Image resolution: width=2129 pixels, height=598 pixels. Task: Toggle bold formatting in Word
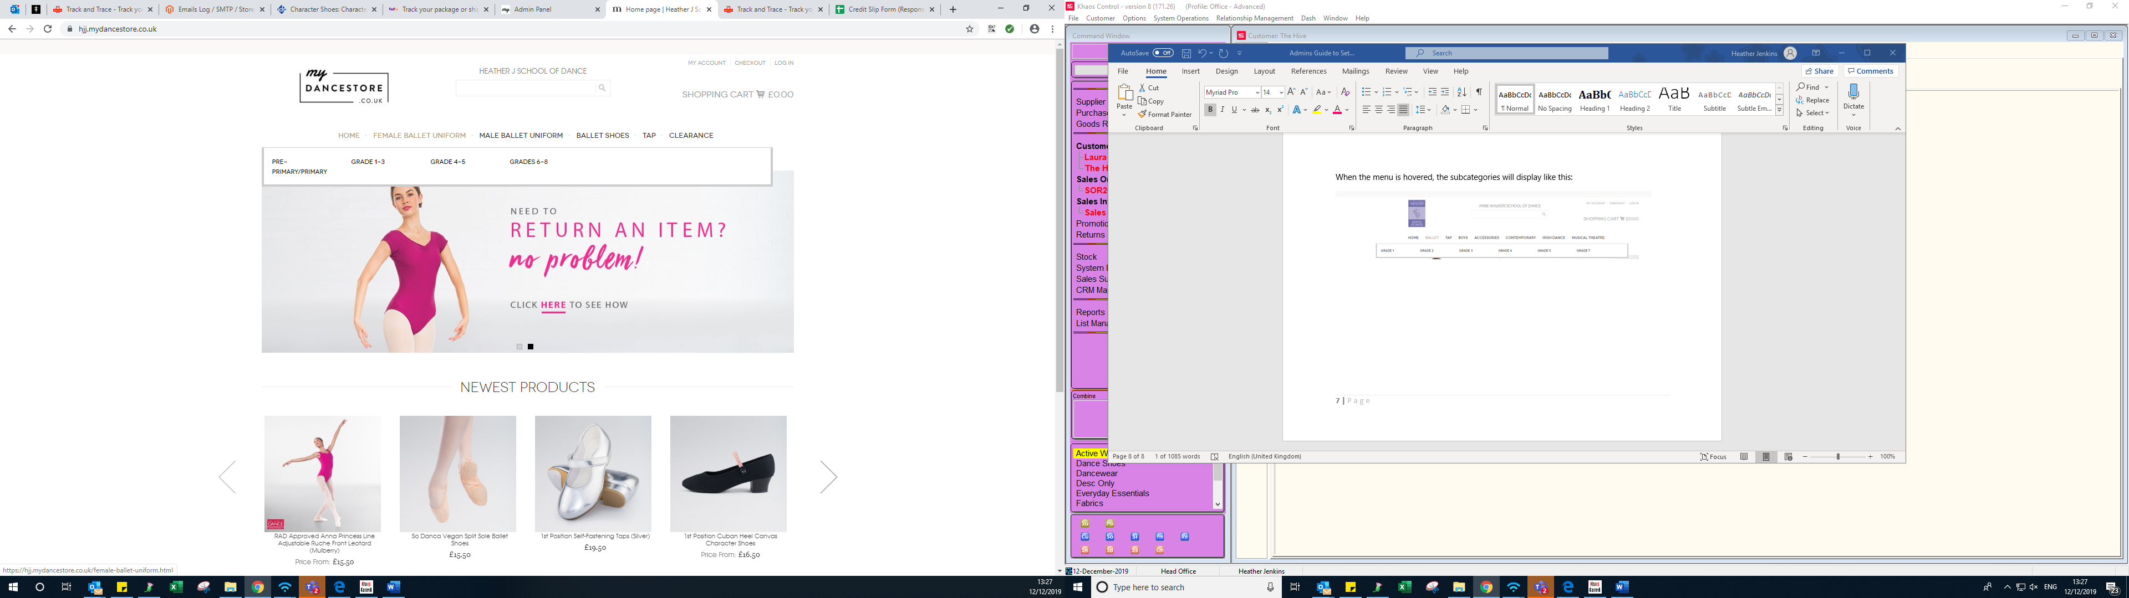click(1210, 110)
